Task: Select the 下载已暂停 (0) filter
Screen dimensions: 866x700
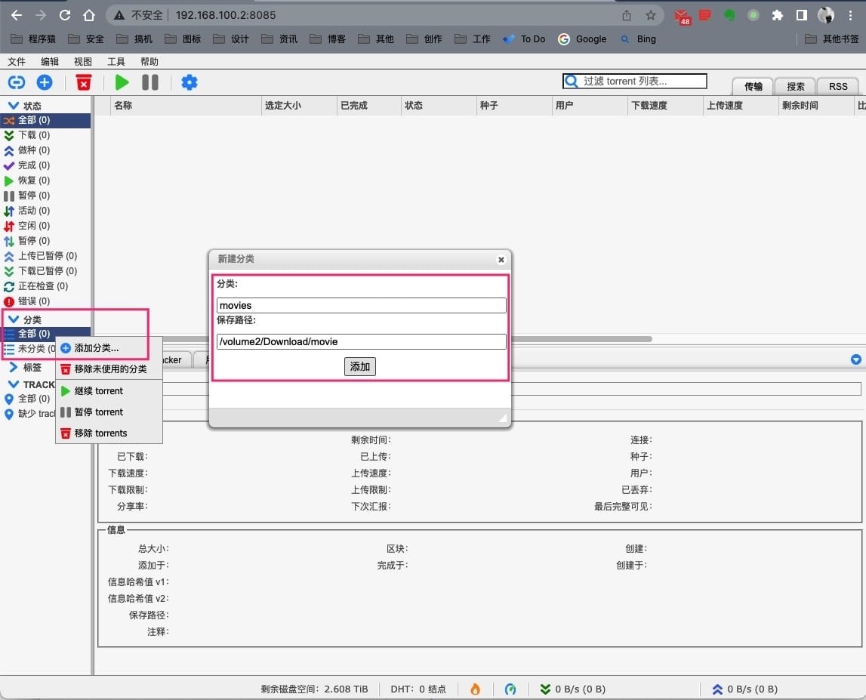Action: point(47,271)
